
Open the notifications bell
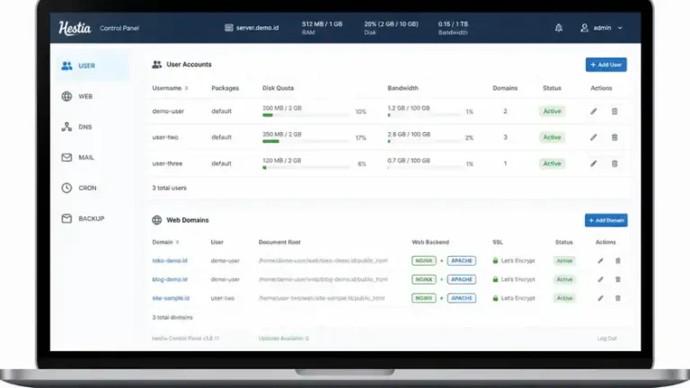[559, 28]
